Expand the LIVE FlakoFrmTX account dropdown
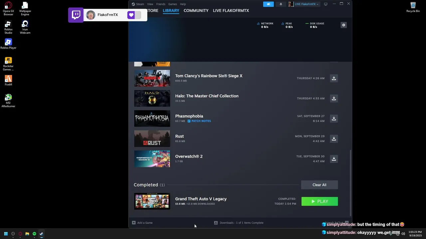 304,4
